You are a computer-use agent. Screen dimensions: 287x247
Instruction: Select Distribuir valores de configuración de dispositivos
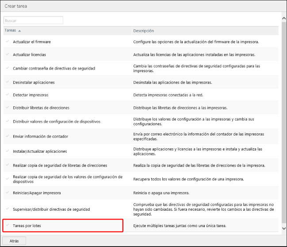coord(57,121)
